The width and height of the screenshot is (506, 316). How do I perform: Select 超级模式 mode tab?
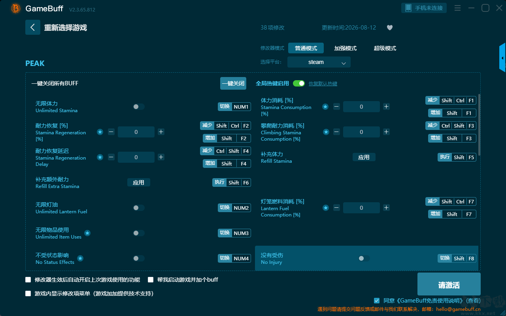click(x=385, y=48)
